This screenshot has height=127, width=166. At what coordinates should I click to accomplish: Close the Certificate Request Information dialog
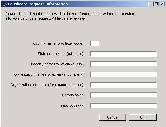click(162, 4)
